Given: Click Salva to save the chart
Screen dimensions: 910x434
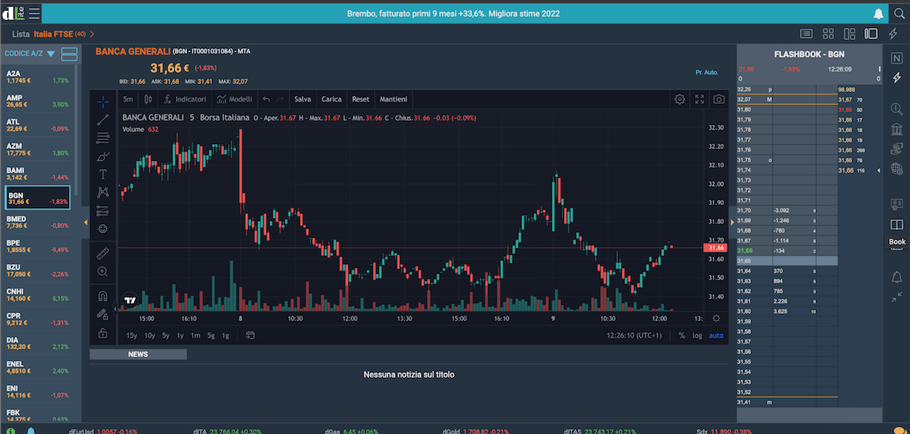Looking at the screenshot, I should [303, 99].
